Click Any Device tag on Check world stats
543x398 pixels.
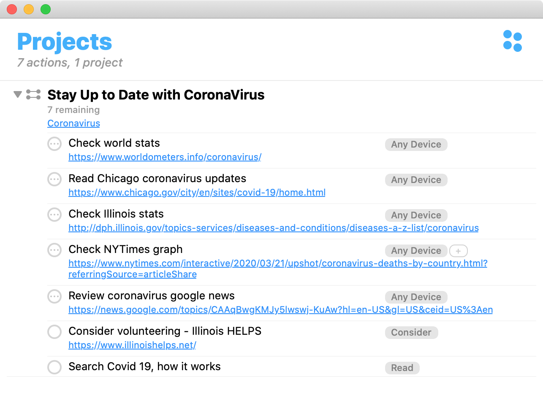[416, 144]
